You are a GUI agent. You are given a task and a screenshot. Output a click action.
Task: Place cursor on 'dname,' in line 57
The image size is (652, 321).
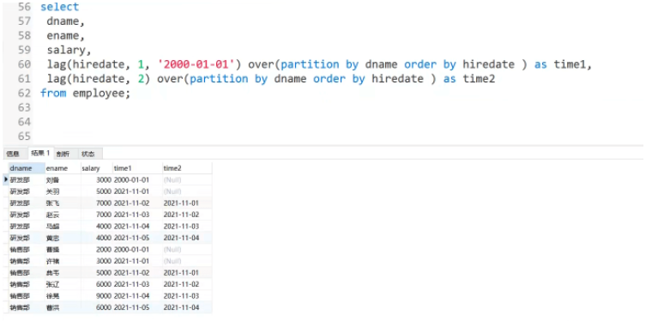click(x=66, y=21)
